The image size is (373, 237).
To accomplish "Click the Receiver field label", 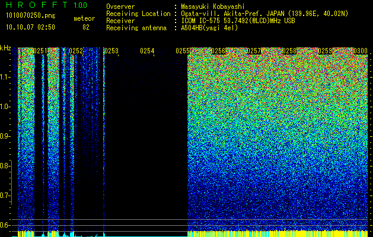I will point(120,21).
